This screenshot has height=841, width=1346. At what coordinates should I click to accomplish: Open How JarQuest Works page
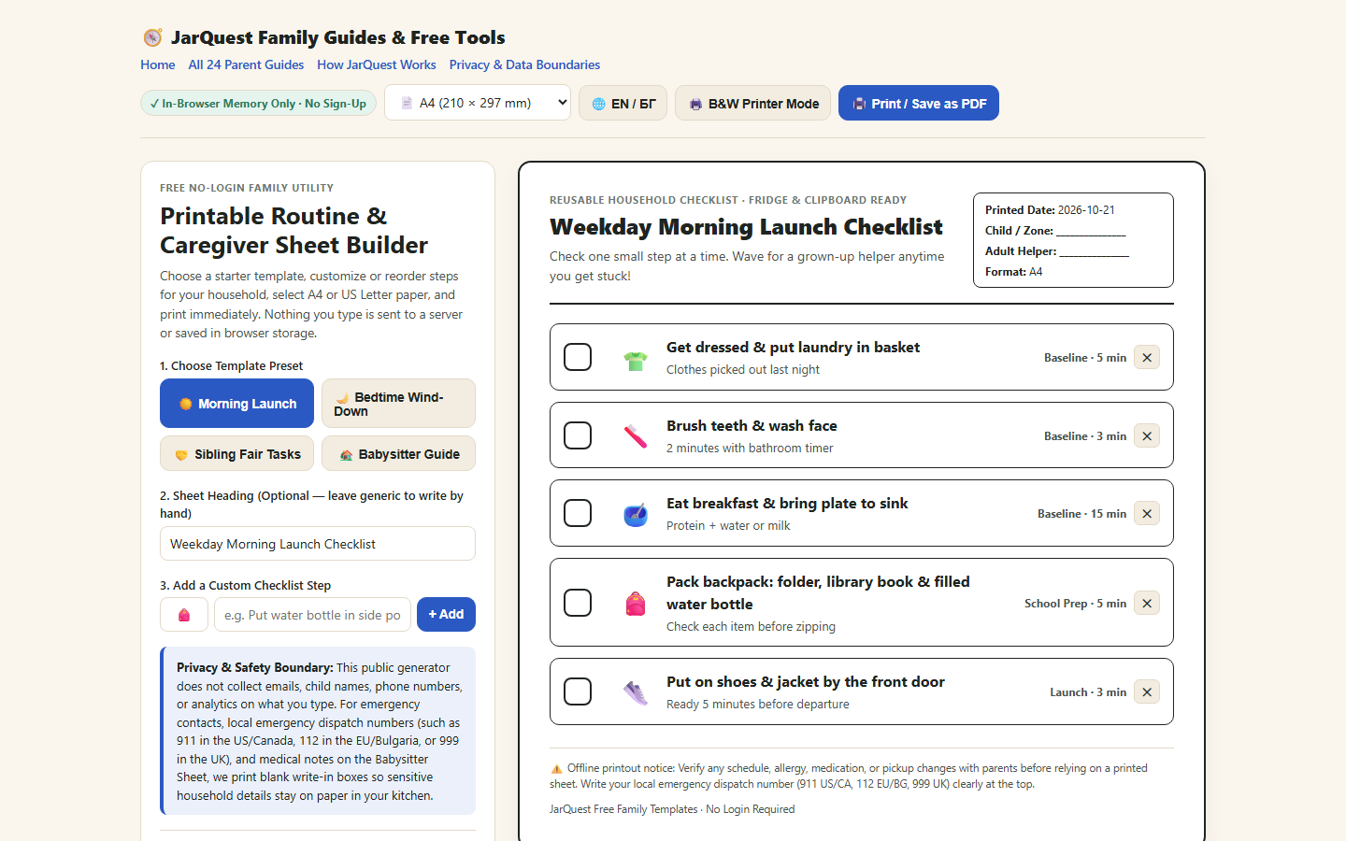pos(377,64)
